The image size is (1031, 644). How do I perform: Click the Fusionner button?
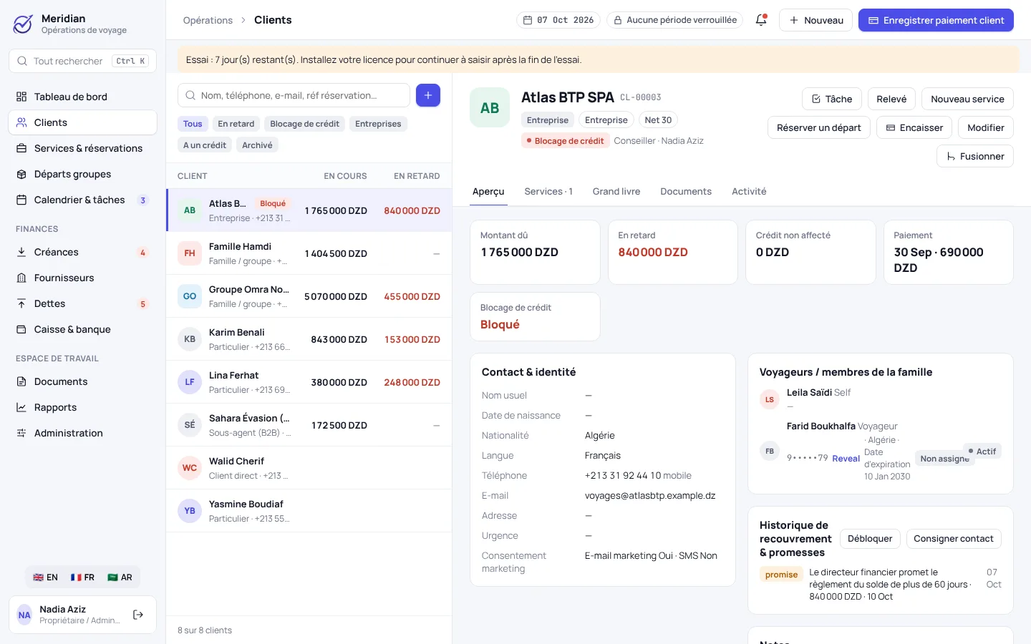tap(975, 156)
